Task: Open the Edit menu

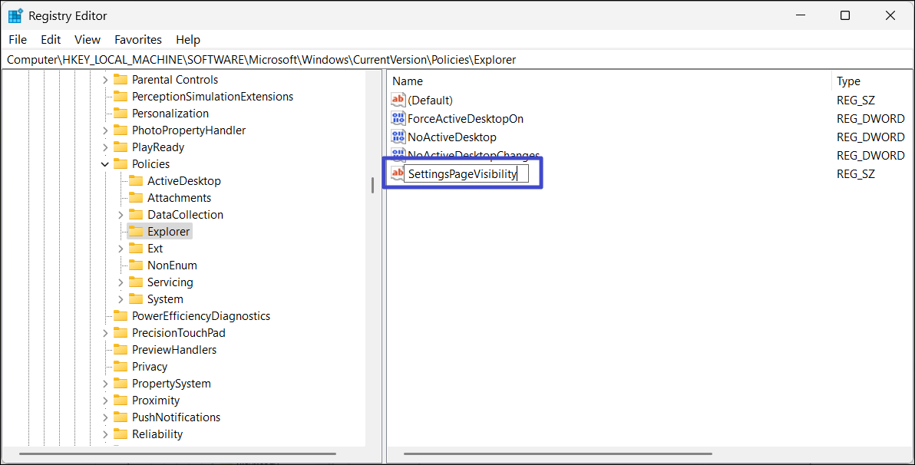Action: 51,40
